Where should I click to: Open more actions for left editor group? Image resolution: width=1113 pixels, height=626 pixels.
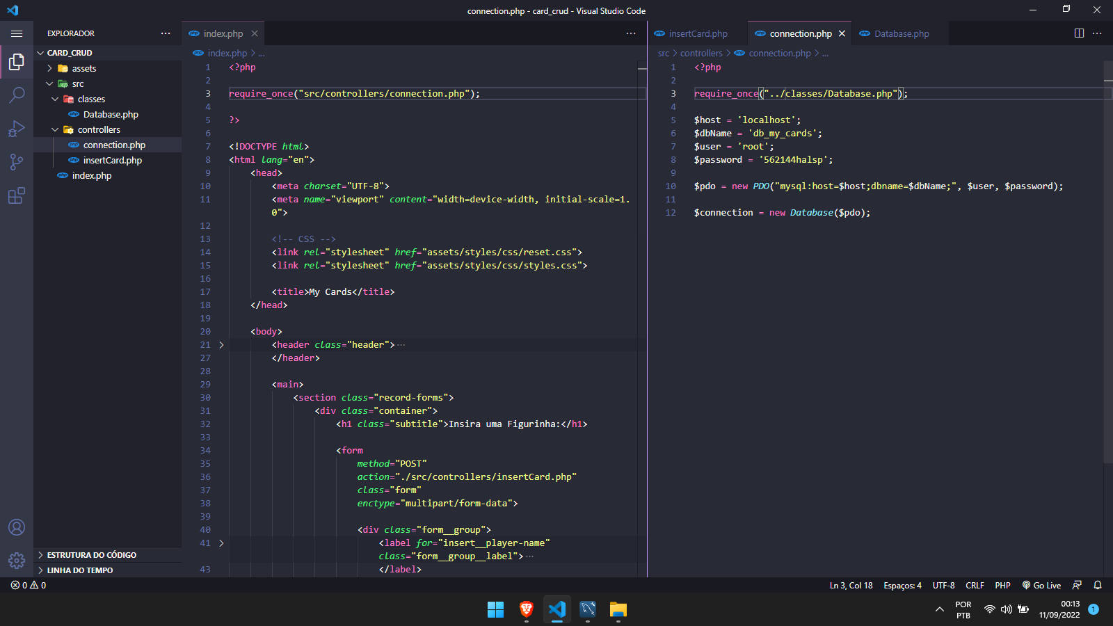point(631,33)
